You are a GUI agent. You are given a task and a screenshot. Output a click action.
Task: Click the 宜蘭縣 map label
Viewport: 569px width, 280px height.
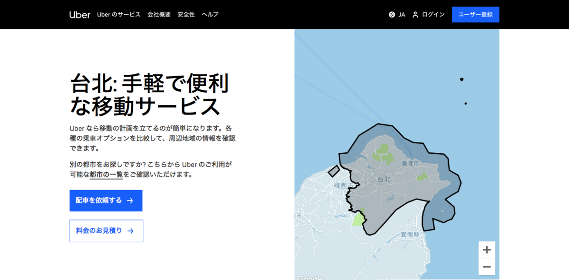point(410,234)
